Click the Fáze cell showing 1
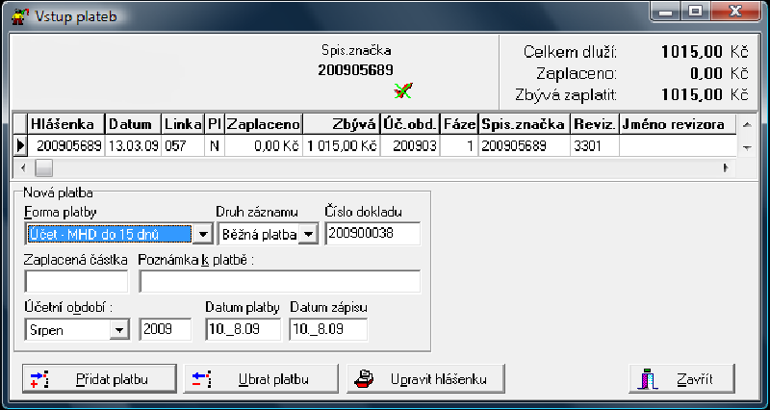The height and width of the screenshot is (410, 770). pos(459,146)
